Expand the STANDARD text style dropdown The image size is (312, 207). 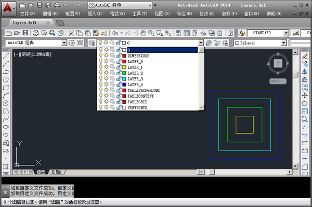click(286, 33)
